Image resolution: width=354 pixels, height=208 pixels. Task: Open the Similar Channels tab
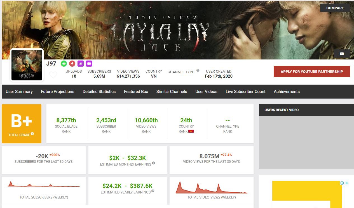(x=172, y=92)
